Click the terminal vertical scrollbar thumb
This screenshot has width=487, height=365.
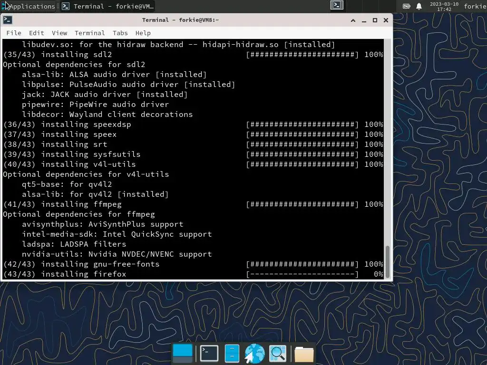pos(388,262)
